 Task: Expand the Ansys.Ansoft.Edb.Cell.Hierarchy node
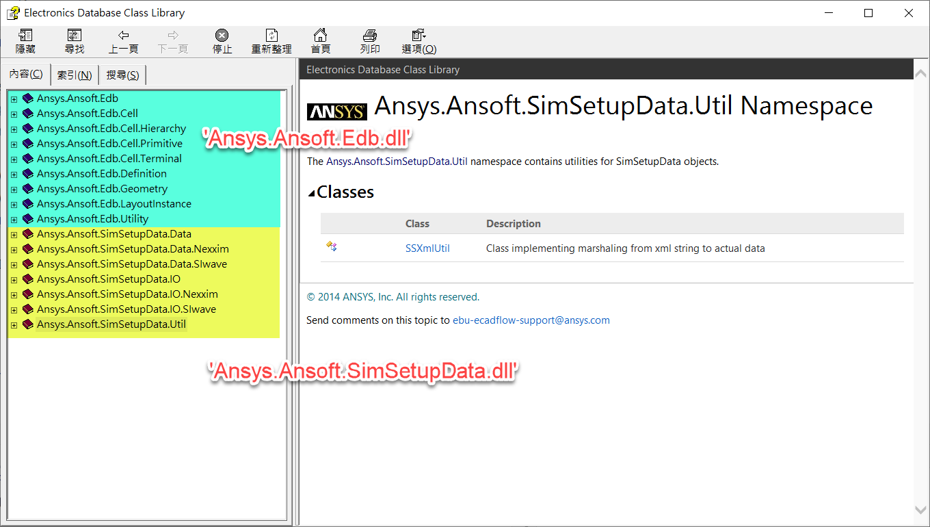coord(14,129)
